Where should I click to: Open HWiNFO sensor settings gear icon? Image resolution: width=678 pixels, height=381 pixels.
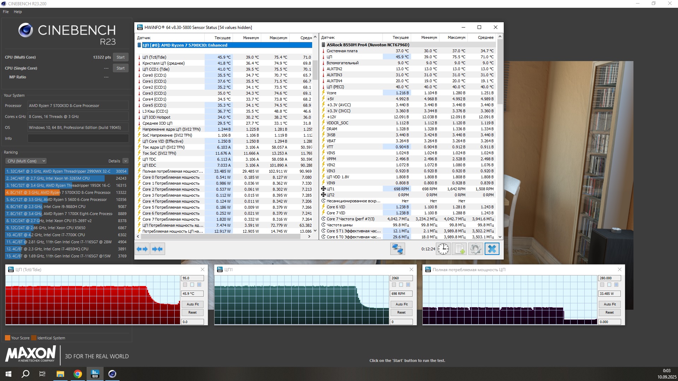click(475, 249)
